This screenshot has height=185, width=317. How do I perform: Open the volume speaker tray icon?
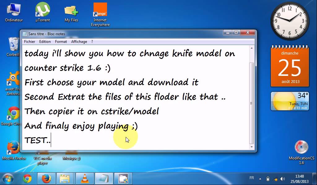click(x=282, y=179)
